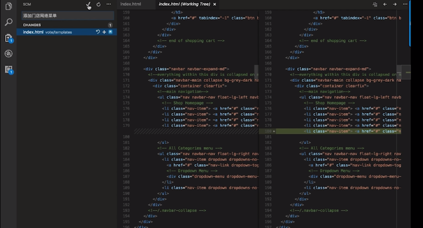Click 'navbar navbar-expand-md' div in original pane
Screen dimensions: 423x228
[x=186, y=69]
